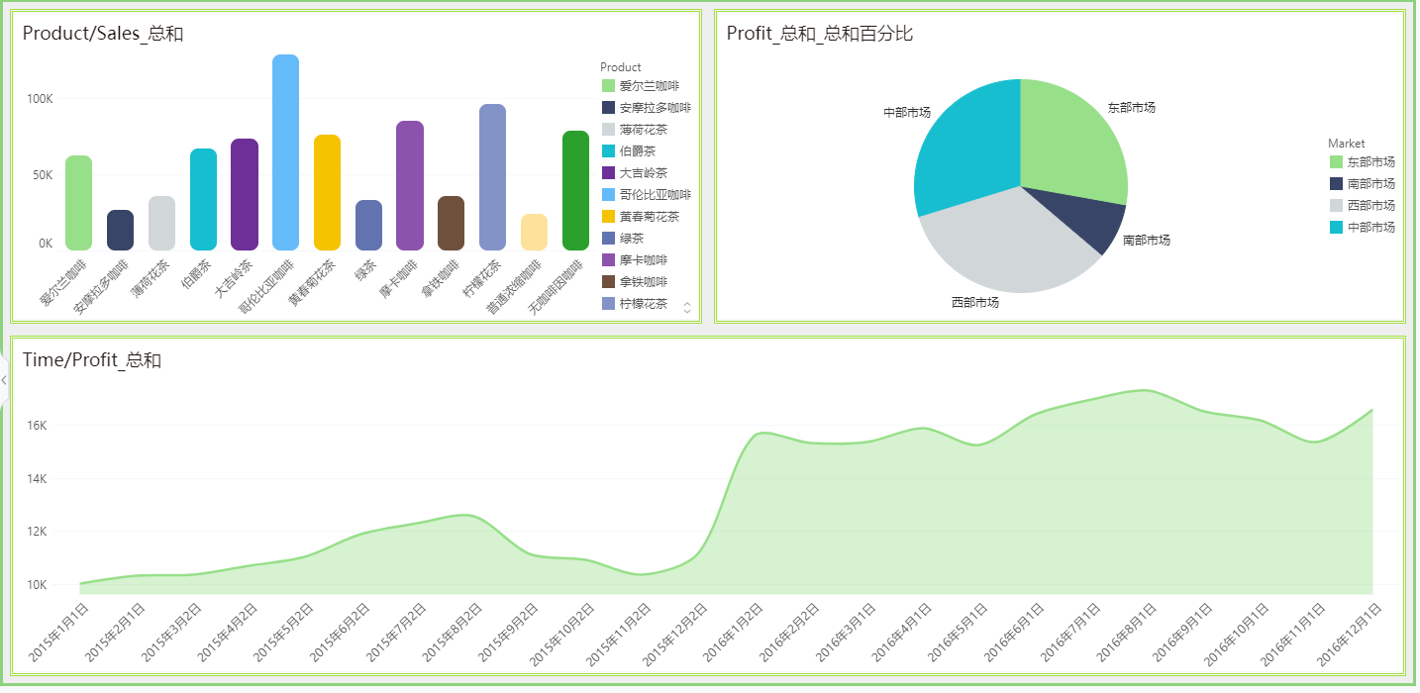Click the 爱尔兰咖啡 green legend swatch
This screenshot has height=693, width=1420.
pyautogui.click(x=608, y=86)
